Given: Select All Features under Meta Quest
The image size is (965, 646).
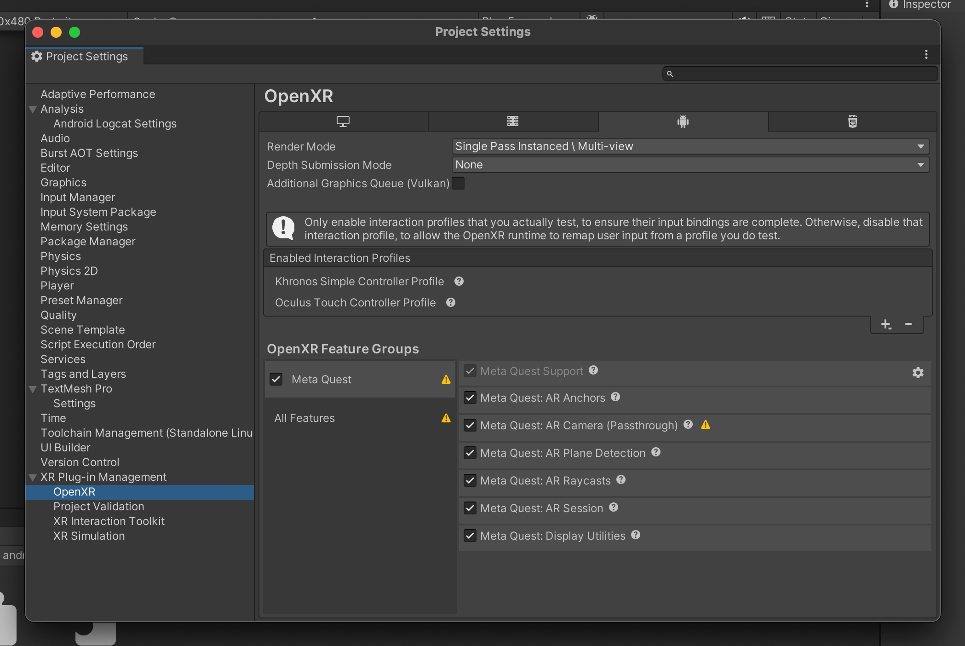Looking at the screenshot, I should point(304,418).
